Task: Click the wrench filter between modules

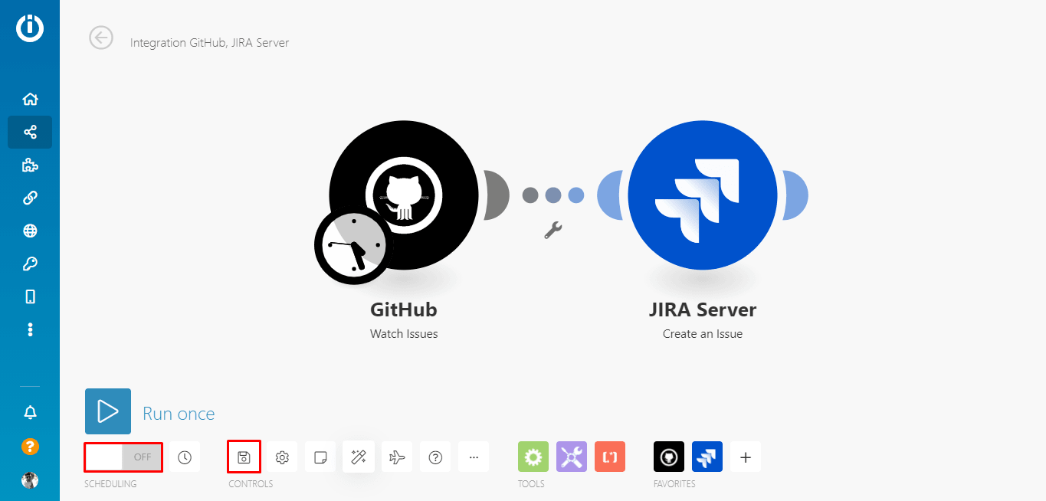Action: pos(553,230)
